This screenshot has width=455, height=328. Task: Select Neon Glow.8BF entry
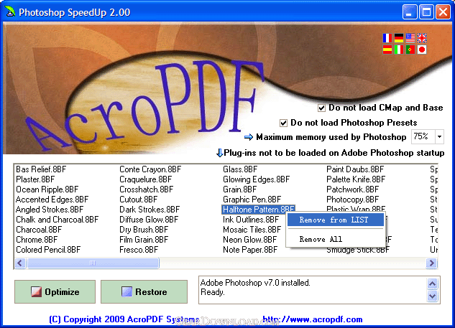250,240
